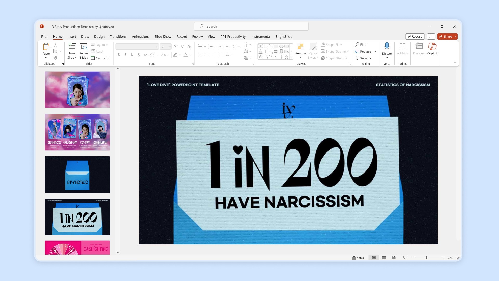Toggle the Notes pane
499x281 pixels.
358,258
